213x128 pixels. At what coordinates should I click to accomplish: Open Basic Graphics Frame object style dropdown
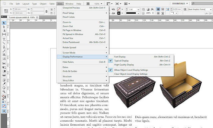click(211, 9)
